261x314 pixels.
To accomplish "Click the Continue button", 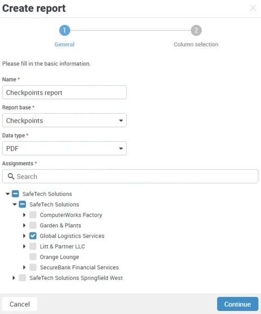I will [237, 304].
